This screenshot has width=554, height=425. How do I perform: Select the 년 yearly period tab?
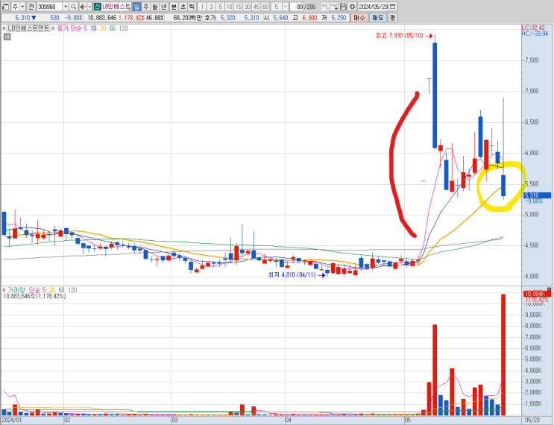click(164, 7)
